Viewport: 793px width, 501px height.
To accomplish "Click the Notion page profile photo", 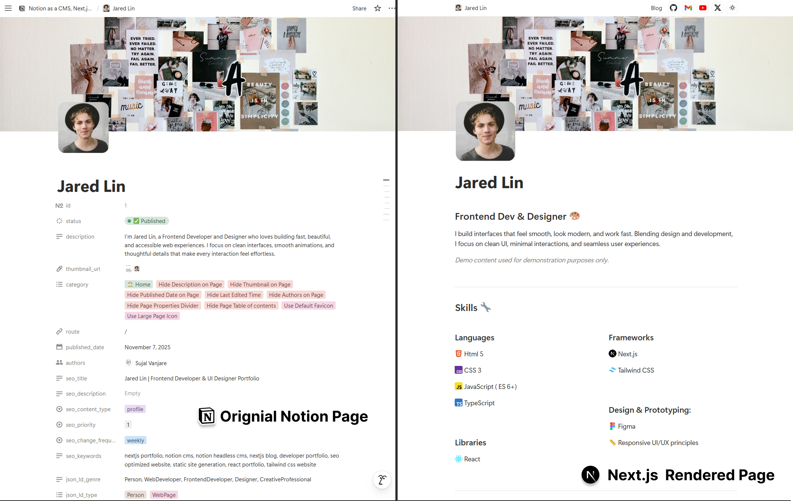I will click(x=83, y=128).
